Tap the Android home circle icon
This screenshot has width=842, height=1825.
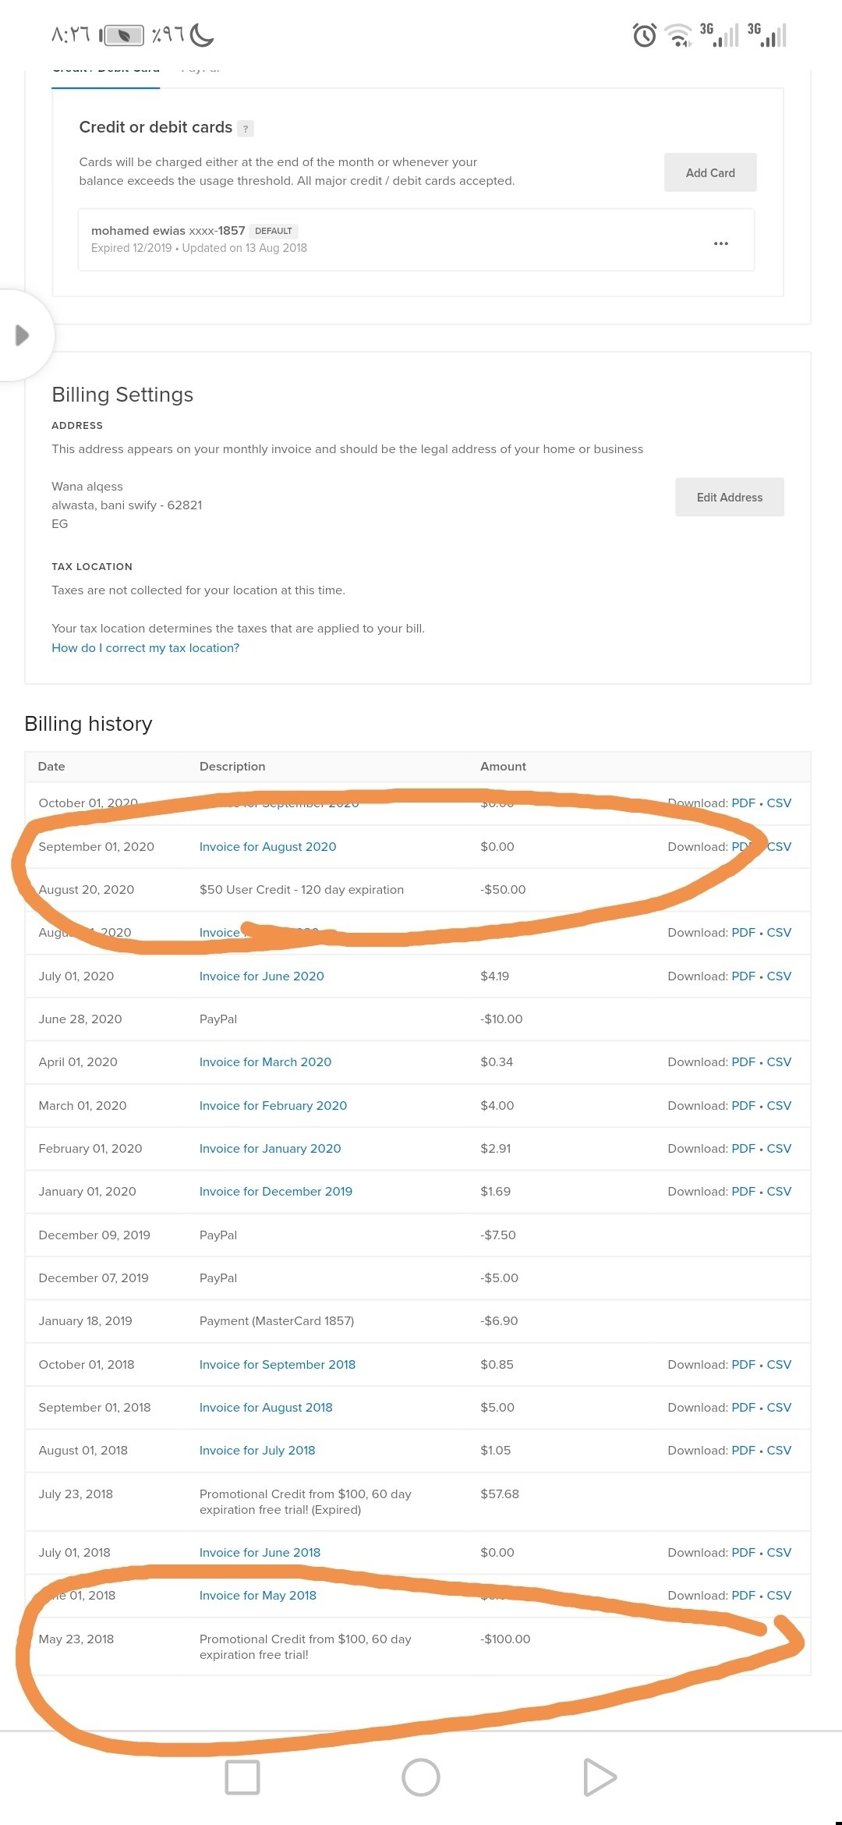pos(421,1777)
